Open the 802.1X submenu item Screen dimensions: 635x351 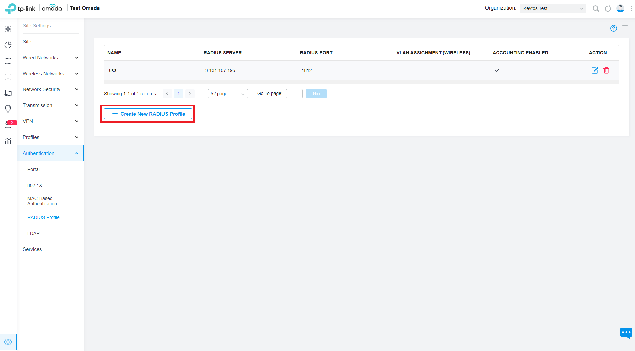(35, 185)
